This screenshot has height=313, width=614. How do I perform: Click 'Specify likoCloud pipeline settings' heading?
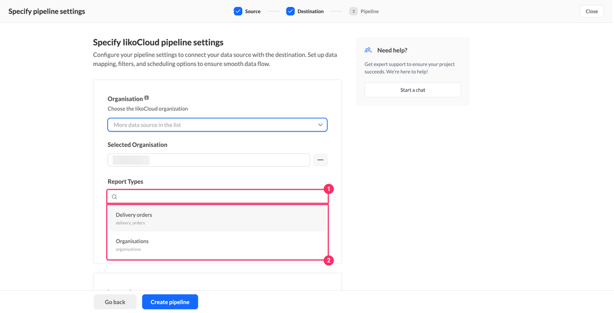click(158, 42)
